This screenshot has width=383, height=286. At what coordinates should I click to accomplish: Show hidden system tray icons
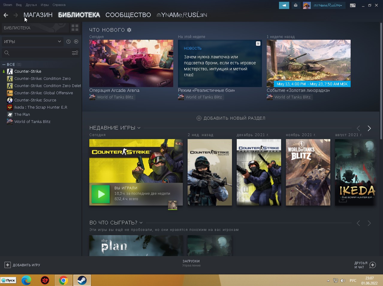328,281
